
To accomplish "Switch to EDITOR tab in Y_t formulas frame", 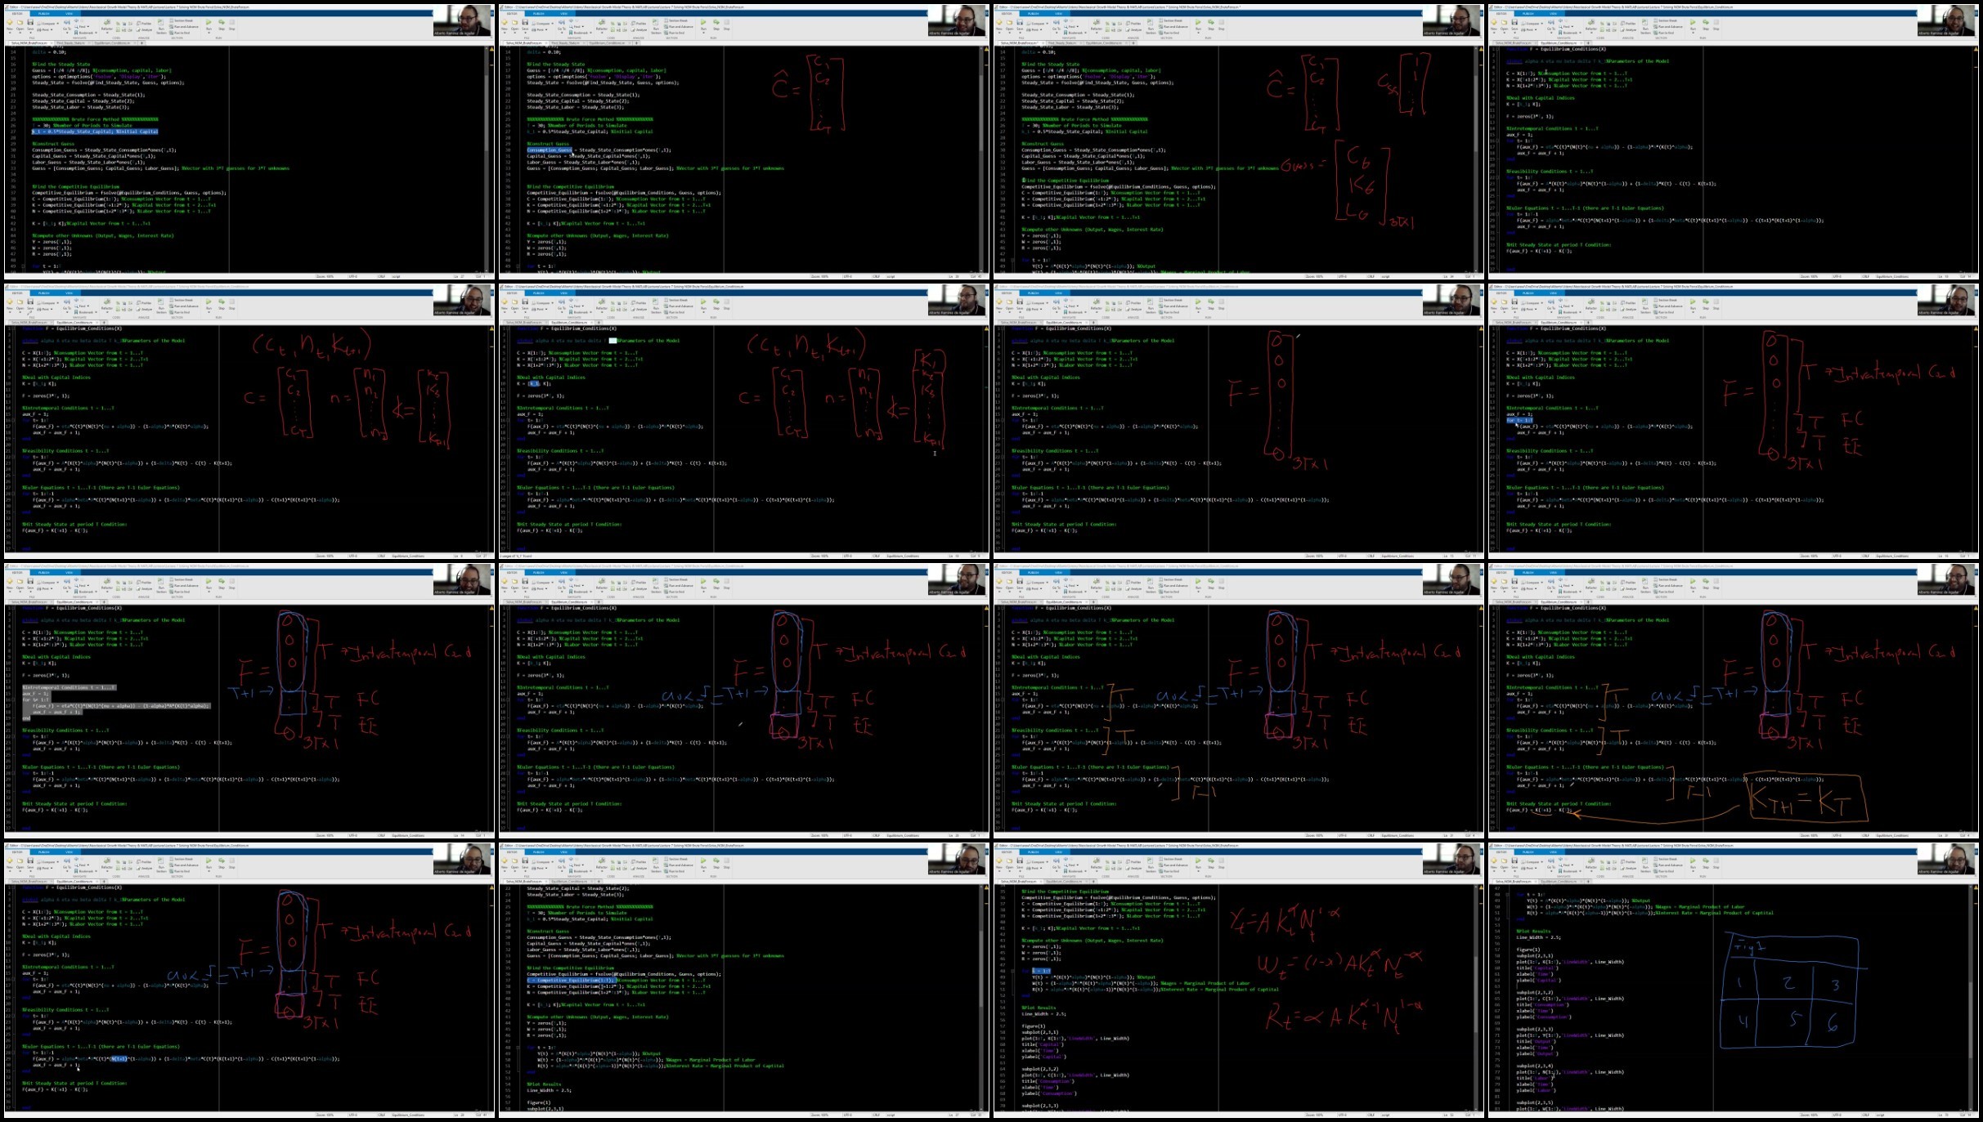I will 1007,852.
